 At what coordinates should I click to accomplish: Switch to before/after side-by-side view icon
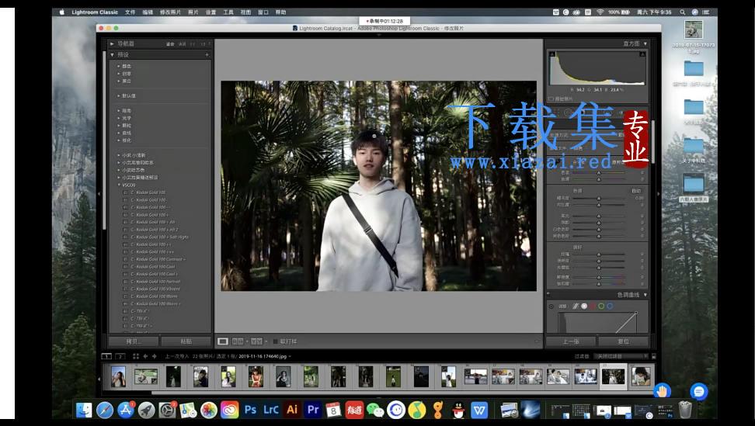tap(238, 341)
